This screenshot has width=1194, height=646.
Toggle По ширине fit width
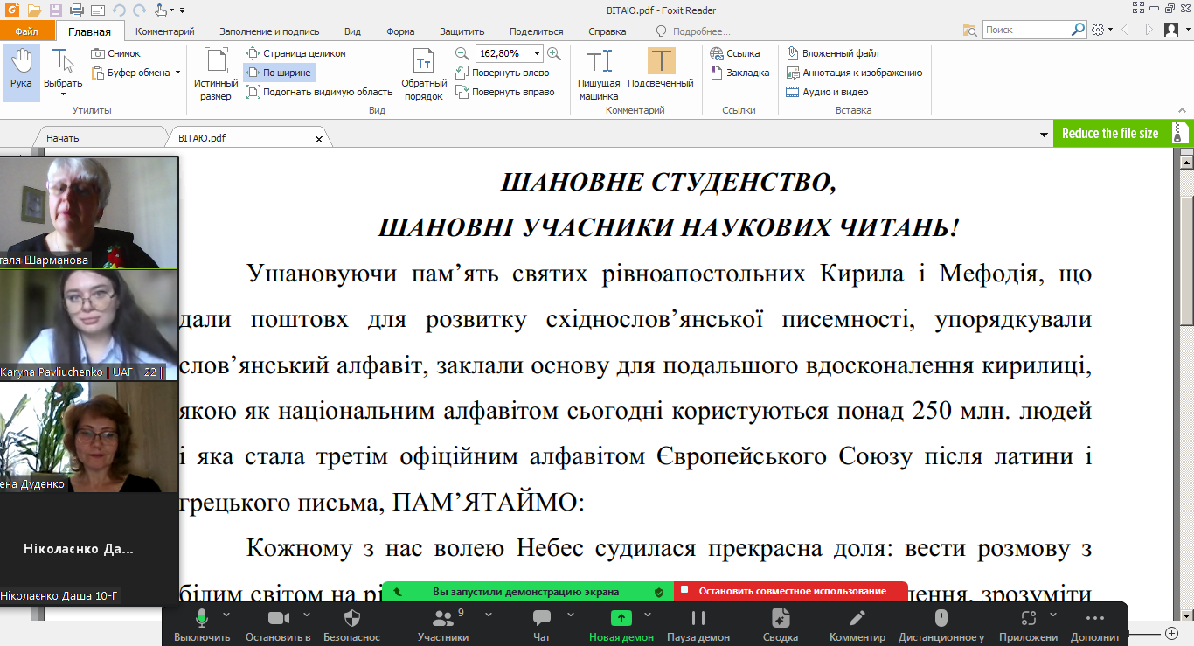[x=279, y=73]
